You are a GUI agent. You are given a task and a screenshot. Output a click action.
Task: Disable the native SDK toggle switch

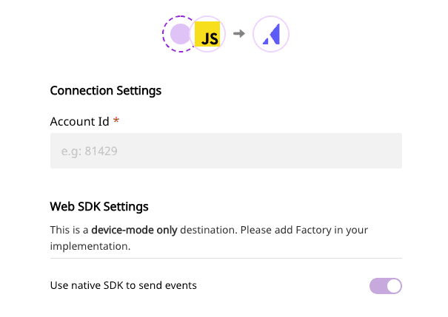tap(385, 285)
